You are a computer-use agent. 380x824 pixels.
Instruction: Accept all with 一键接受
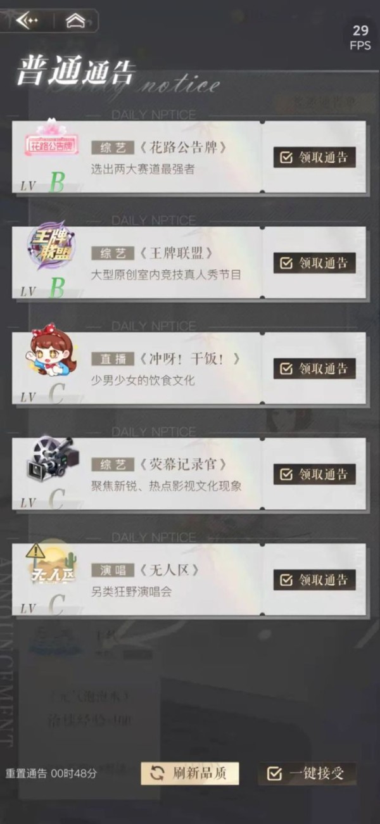[x=307, y=773]
